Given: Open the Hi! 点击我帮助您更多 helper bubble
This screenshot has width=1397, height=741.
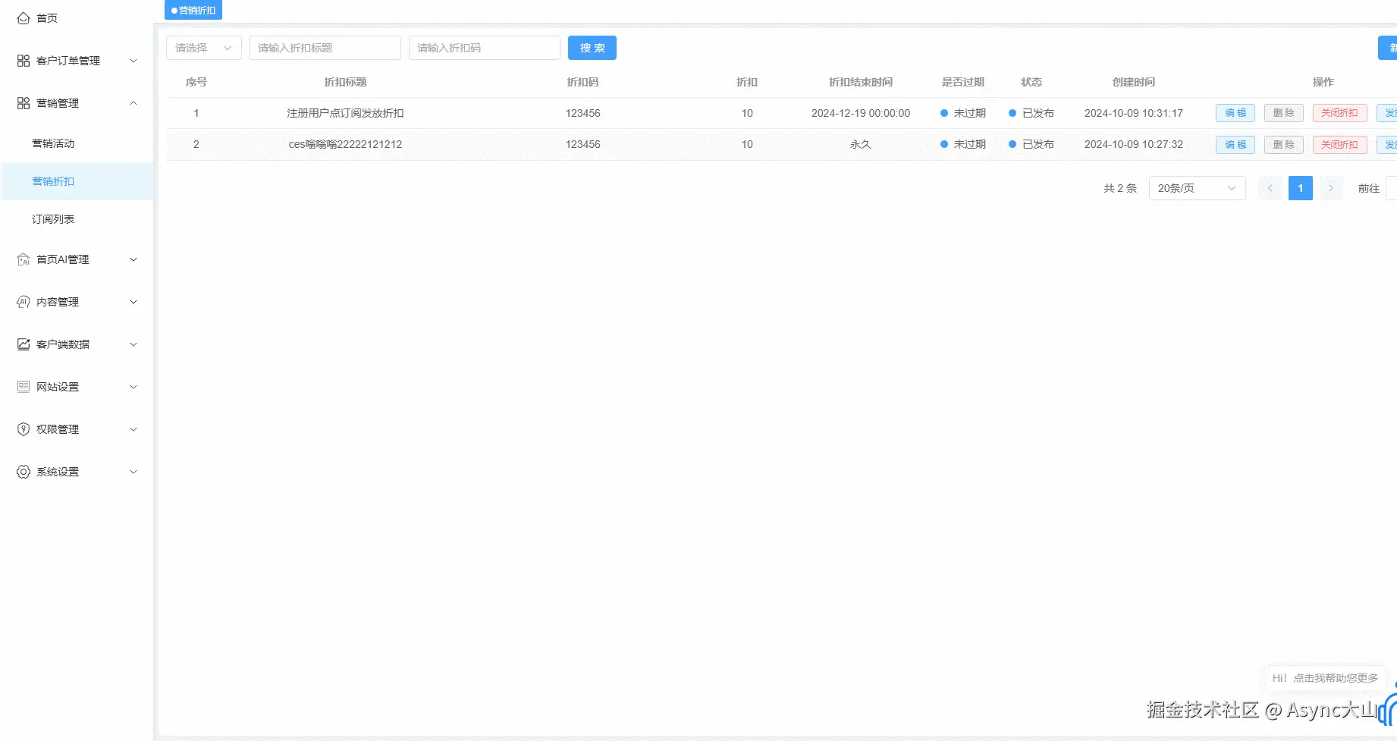Looking at the screenshot, I should coord(1325,678).
